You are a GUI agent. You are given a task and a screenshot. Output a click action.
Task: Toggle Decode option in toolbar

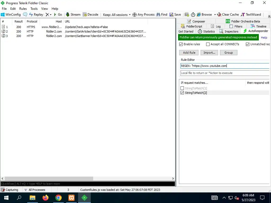click(x=91, y=15)
